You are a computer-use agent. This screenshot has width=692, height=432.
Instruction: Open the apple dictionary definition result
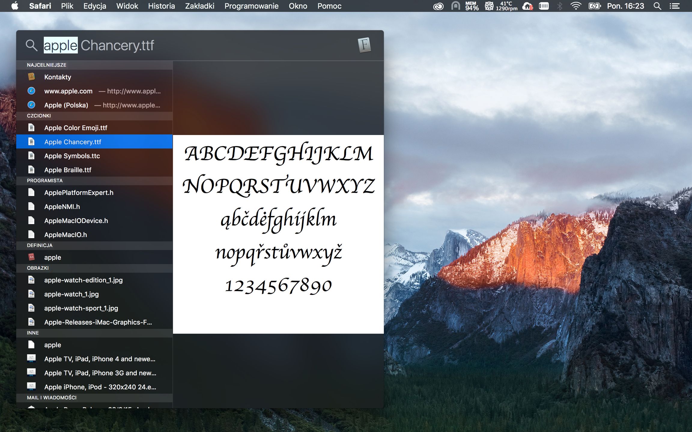[x=53, y=257]
